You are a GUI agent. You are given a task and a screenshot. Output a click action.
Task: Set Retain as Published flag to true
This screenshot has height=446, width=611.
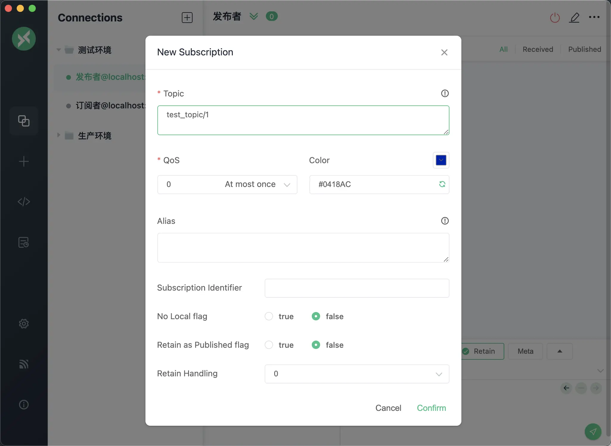click(269, 345)
